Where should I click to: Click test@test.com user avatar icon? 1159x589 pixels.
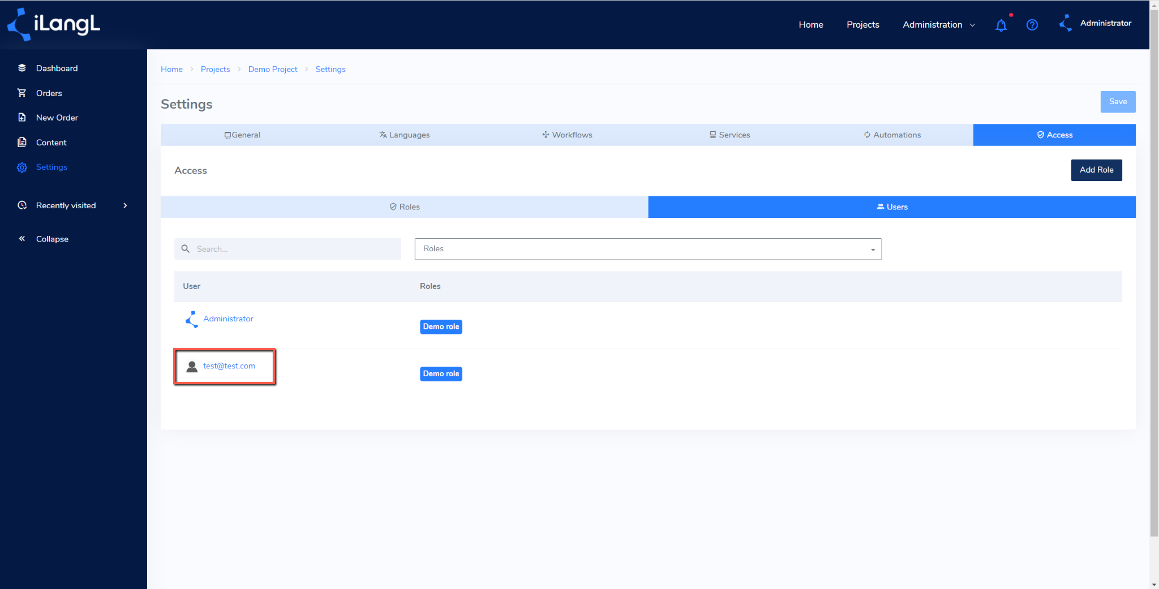click(192, 367)
